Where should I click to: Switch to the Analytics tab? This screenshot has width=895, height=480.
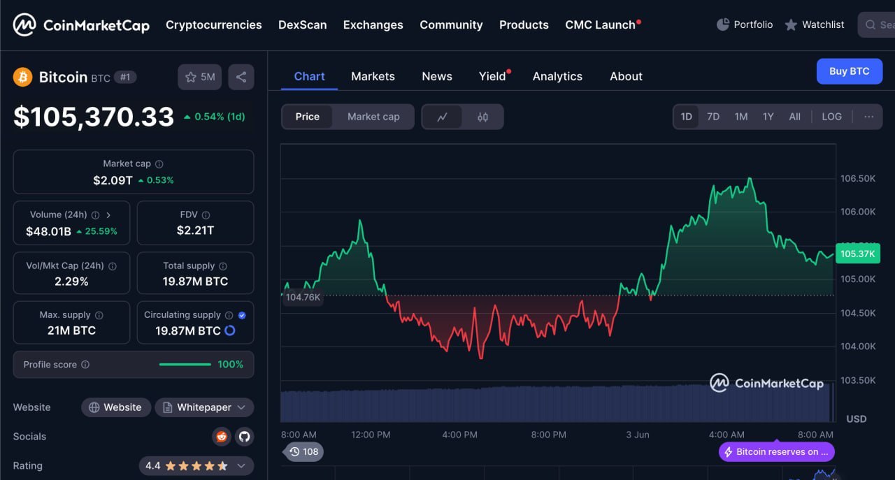point(557,76)
